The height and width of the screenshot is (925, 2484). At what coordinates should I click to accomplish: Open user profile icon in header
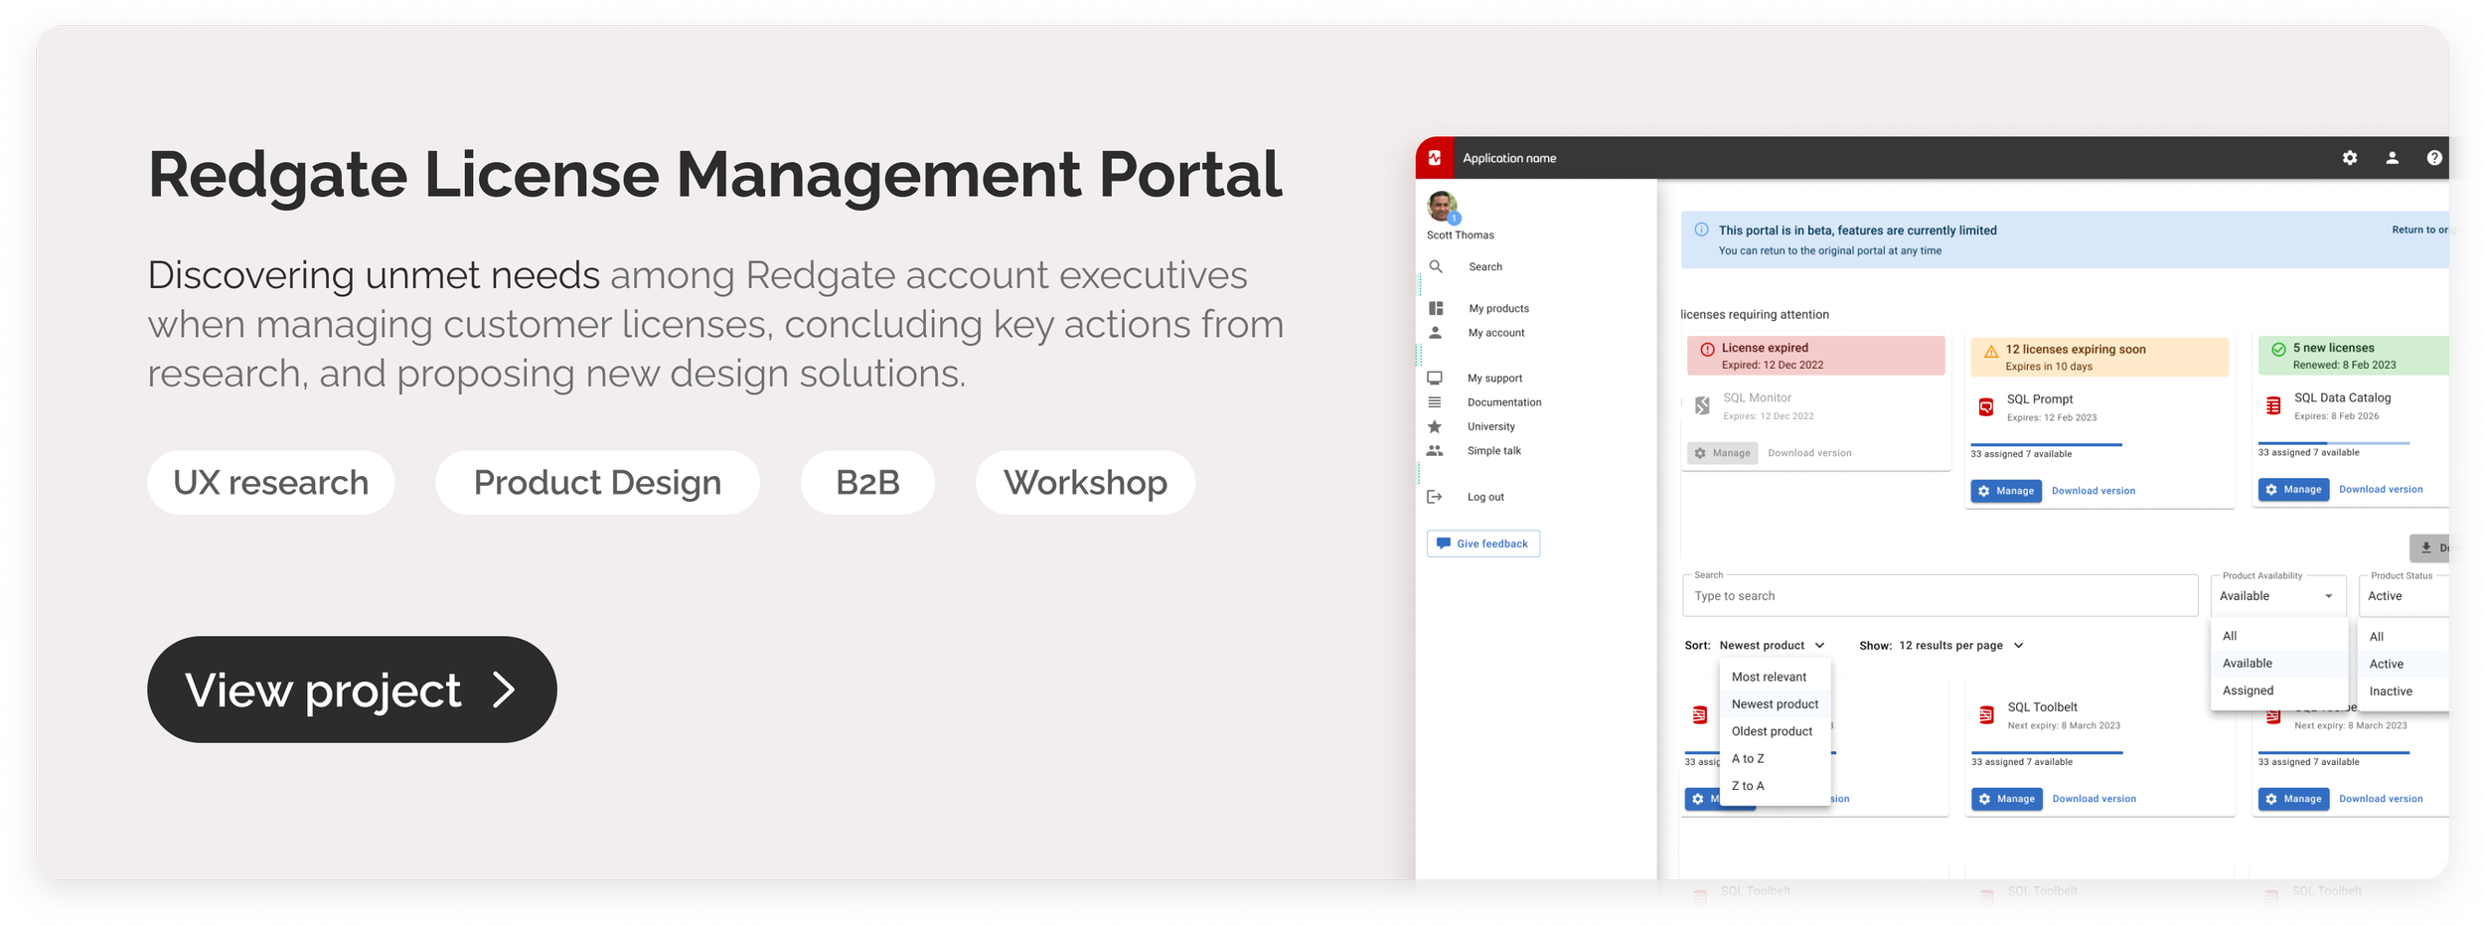point(2393,158)
